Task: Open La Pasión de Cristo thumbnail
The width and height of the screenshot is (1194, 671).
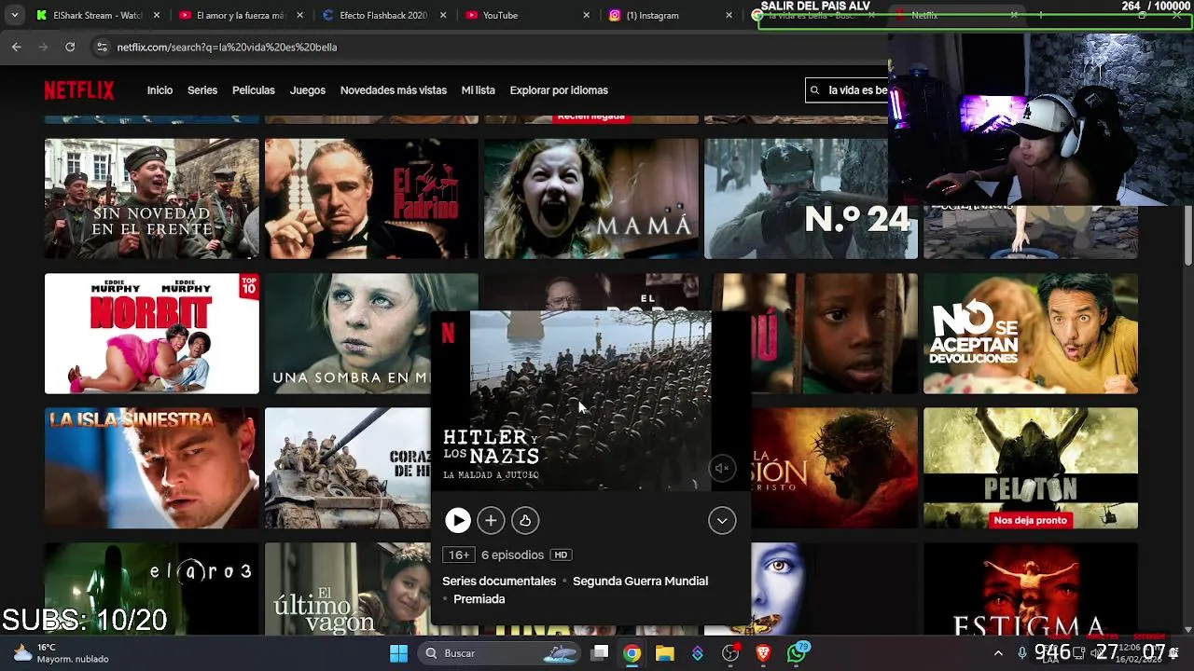Action: point(835,468)
